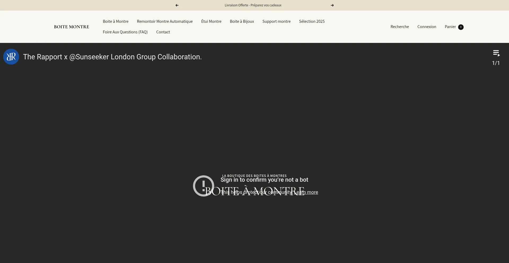Open the Sélection 2025 page
This screenshot has width=509, height=263.
312,21
